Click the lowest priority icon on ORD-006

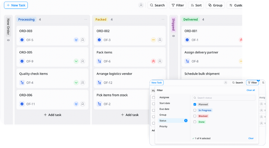tap(76, 104)
